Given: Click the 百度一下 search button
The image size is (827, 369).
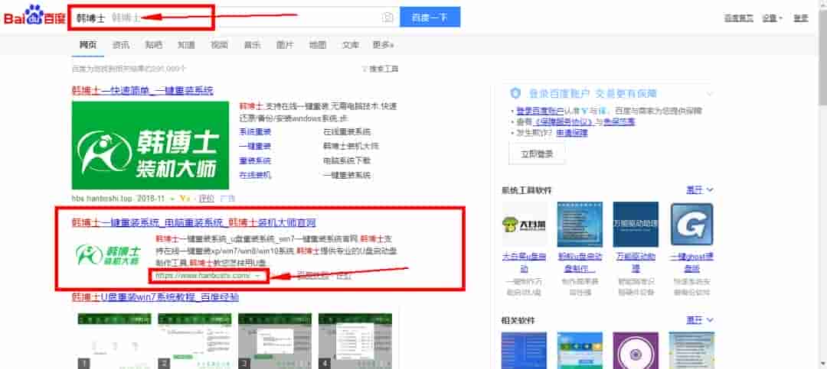Looking at the screenshot, I should tap(430, 17).
